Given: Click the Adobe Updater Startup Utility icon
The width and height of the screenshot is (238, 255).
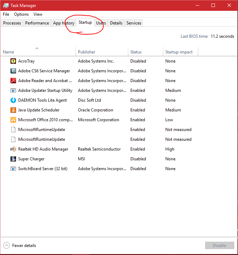Looking at the screenshot, I should click(13, 90).
